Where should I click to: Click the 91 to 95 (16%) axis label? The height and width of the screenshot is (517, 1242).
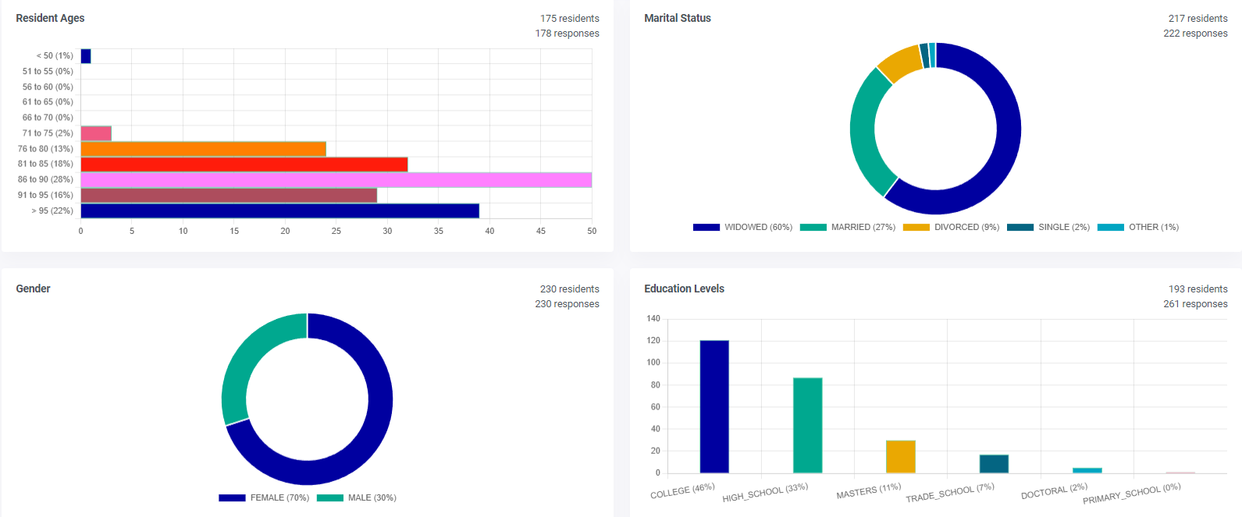click(x=45, y=196)
